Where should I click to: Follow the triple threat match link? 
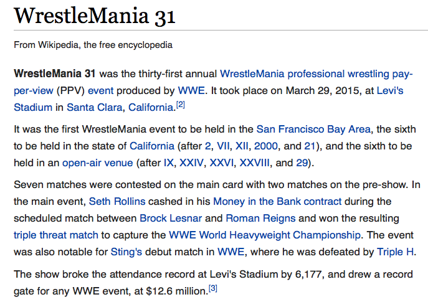(55, 235)
